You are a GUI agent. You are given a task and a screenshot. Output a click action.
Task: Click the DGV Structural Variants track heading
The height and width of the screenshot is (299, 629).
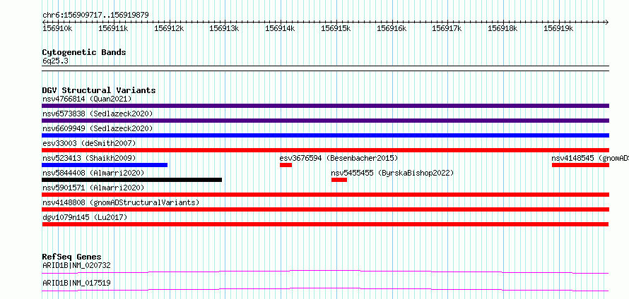(x=99, y=90)
